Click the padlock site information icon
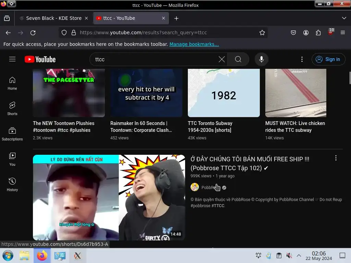351x263 pixels. pos(74,33)
